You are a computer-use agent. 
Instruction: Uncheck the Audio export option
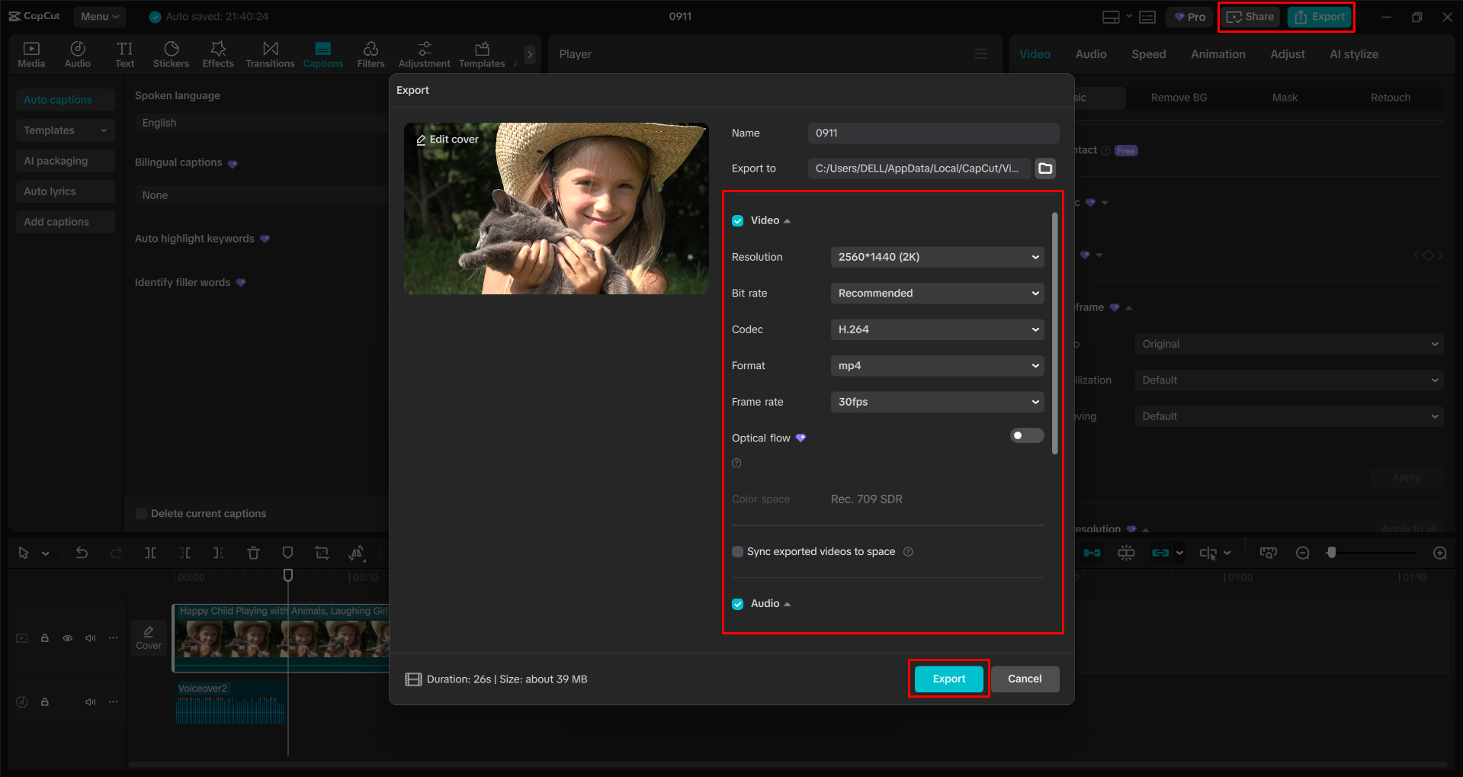coord(737,603)
